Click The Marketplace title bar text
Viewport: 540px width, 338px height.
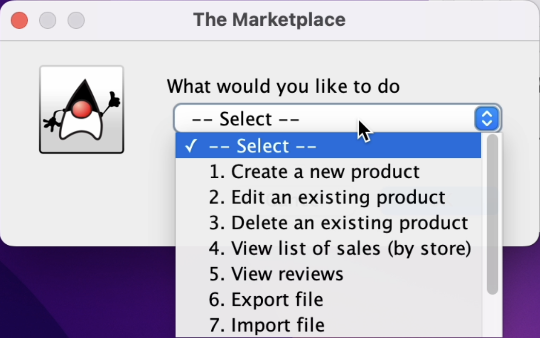point(270,19)
